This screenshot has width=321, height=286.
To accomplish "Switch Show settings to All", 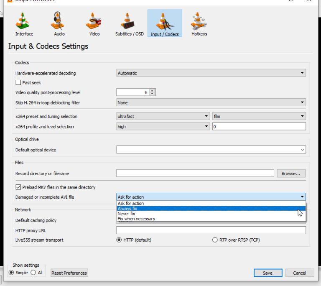I will pos(33,273).
